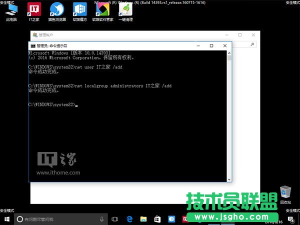Minimize the 管理账户 window behind
This screenshot has width=300, height=225.
pyautogui.click(x=226, y=34)
